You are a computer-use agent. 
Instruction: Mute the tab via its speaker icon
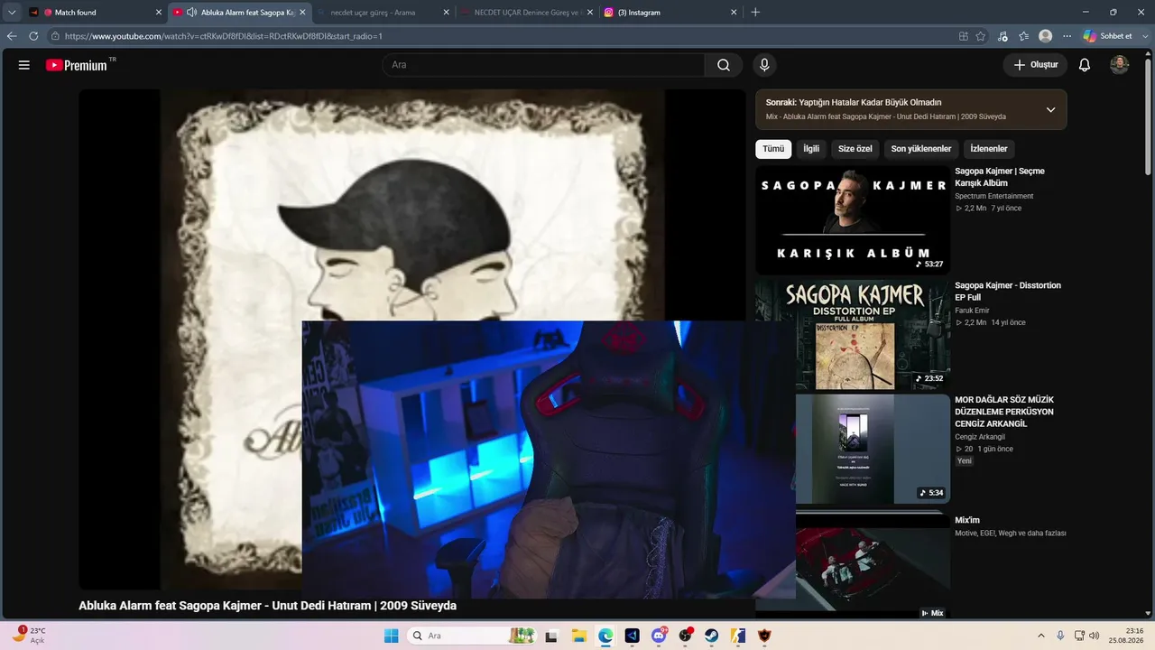click(x=191, y=13)
